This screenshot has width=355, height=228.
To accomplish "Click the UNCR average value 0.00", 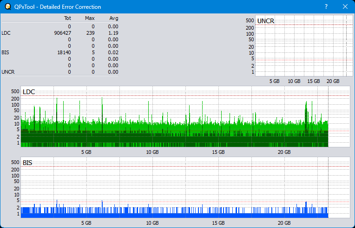I will (113, 72).
